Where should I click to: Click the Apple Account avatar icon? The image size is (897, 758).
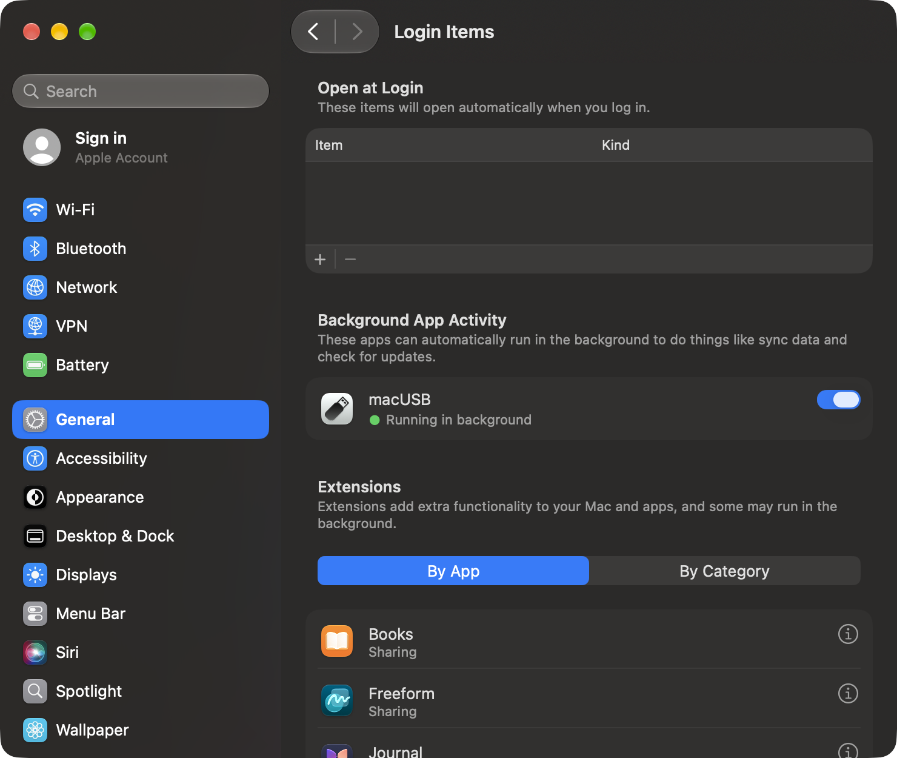pyautogui.click(x=42, y=147)
